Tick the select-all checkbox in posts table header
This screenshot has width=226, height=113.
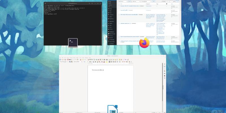click(x=119, y=4)
